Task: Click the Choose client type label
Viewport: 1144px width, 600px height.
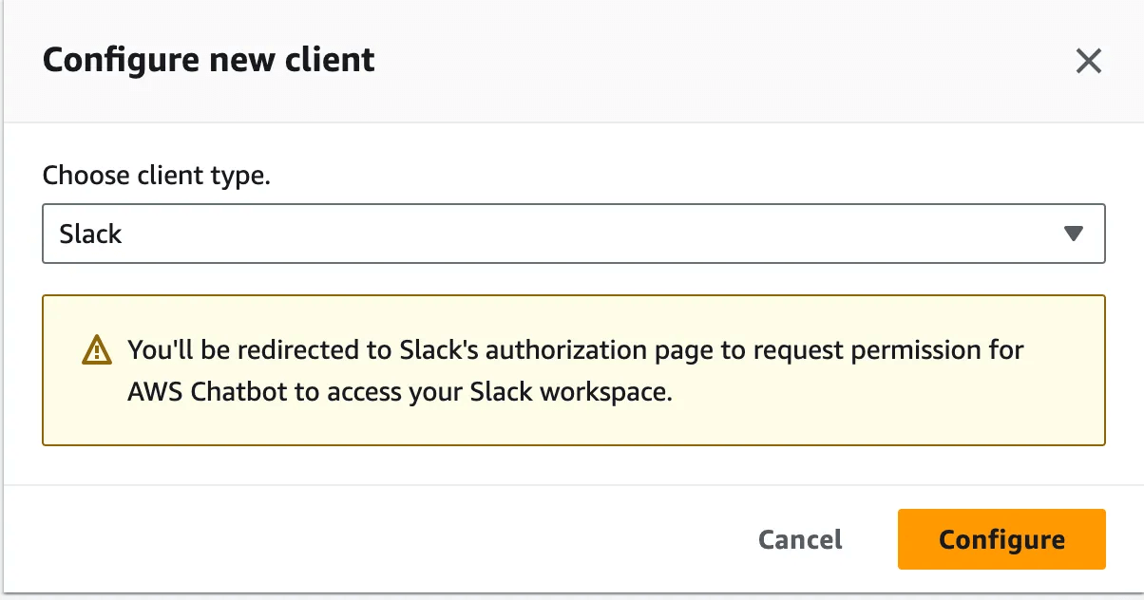Action: click(x=157, y=176)
